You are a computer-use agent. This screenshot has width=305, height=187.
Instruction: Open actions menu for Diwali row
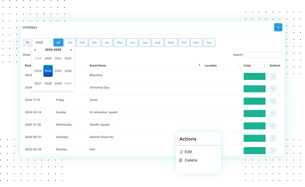tap(273, 101)
